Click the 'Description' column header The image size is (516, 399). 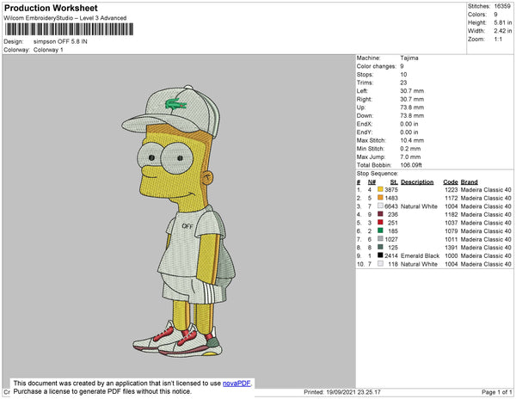417,182
